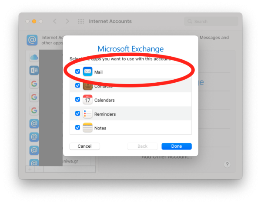The image size is (261, 204).
Task: Click the Done button
Action: tap(177, 146)
